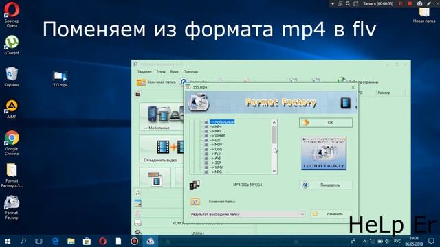Click the '-> Мобильные' tile in main window
440x247 pixels.
point(162,117)
